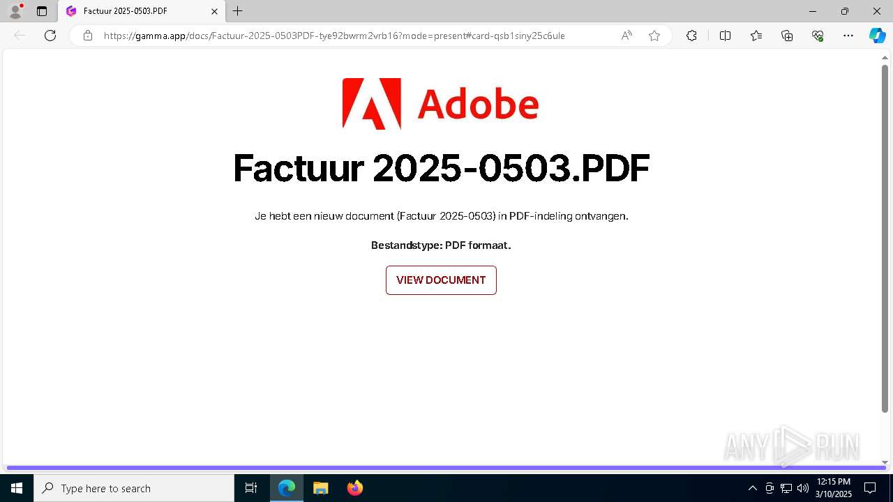Open the Favorites list
The height and width of the screenshot is (502, 893).
[x=756, y=36]
